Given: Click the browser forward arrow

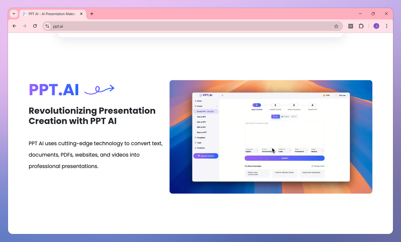Looking at the screenshot, I should pyautogui.click(x=24, y=26).
